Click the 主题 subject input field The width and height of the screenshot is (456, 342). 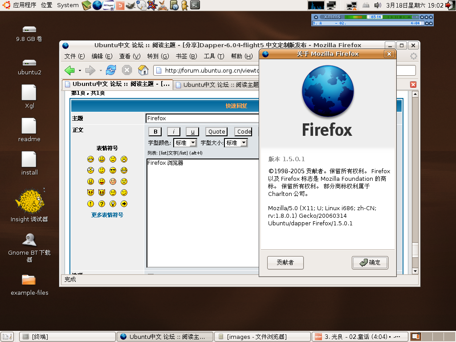coord(202,118)
